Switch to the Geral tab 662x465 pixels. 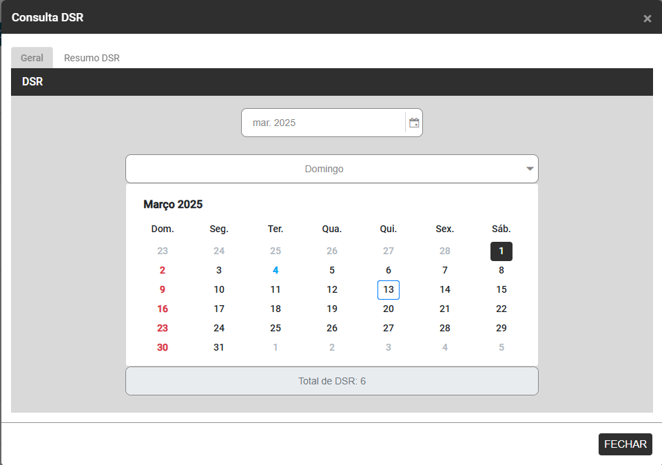[x=32, y=58]
